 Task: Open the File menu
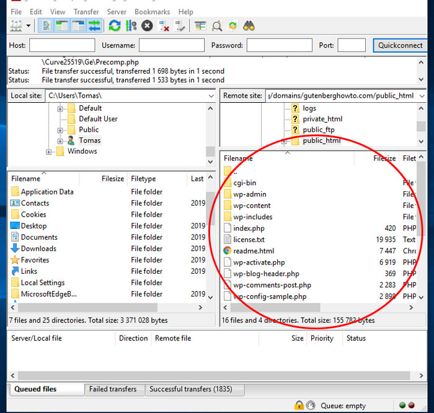[x=16, y=12]
